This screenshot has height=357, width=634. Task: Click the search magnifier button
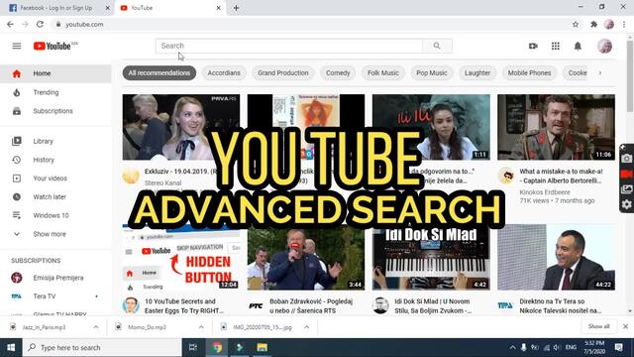click(x=437, y=46)
